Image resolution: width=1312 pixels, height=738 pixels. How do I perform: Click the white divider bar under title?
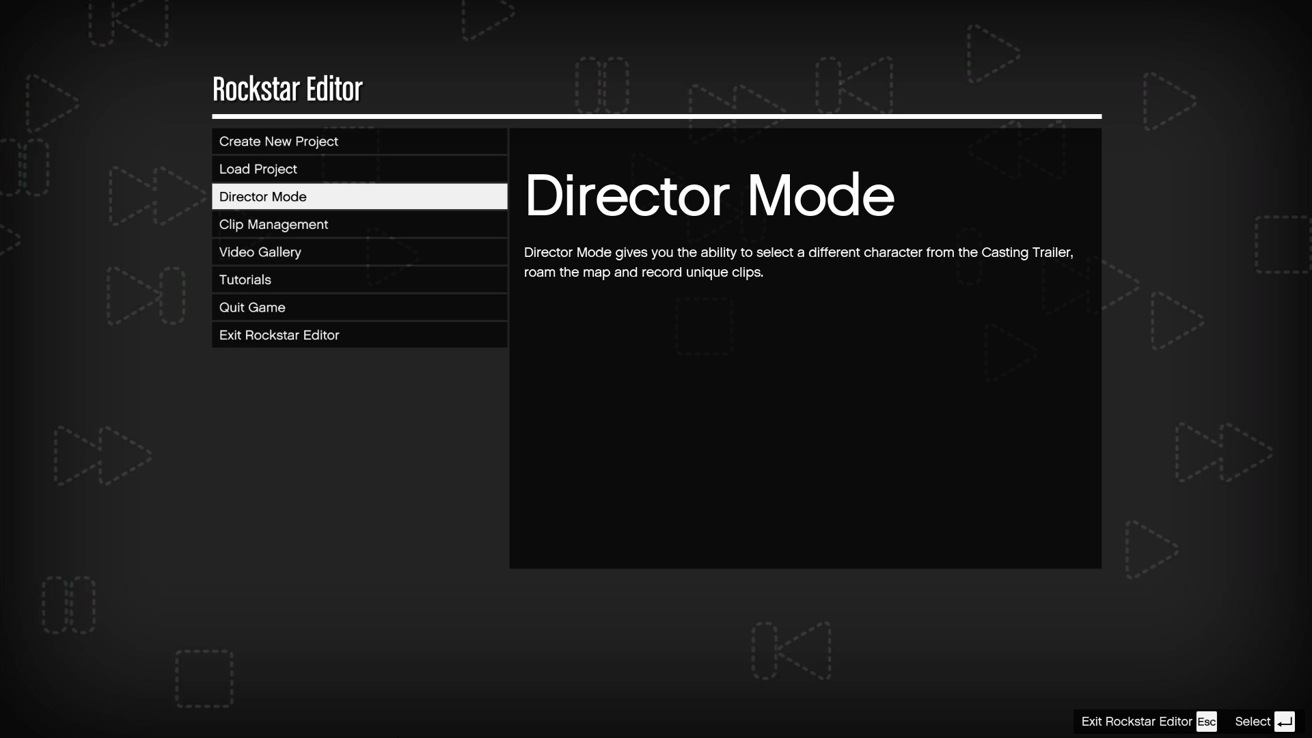[x=656, y=116]
